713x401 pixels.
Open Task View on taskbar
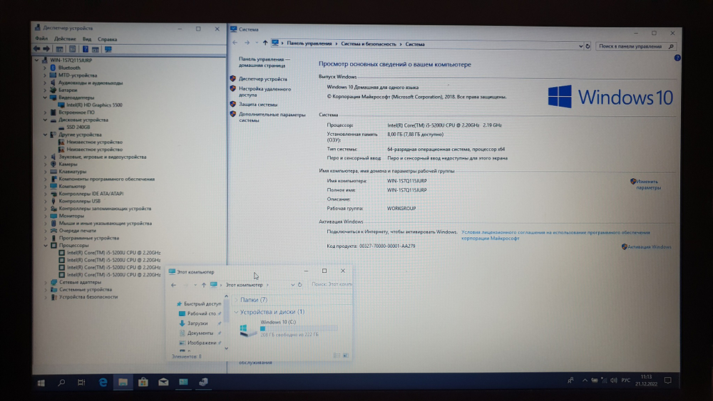(x=81, y=382)
